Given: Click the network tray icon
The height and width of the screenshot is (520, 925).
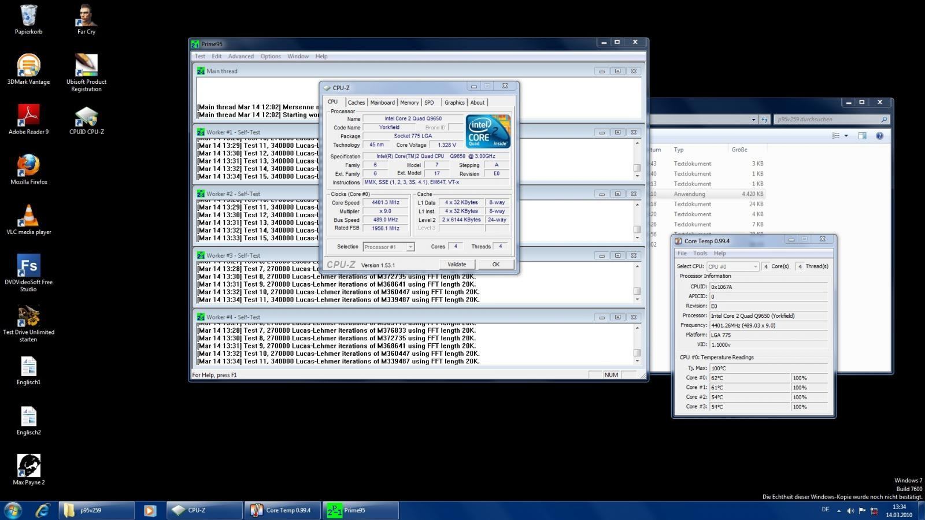Looking at the screenshot, I should click(x=874, y=511).
